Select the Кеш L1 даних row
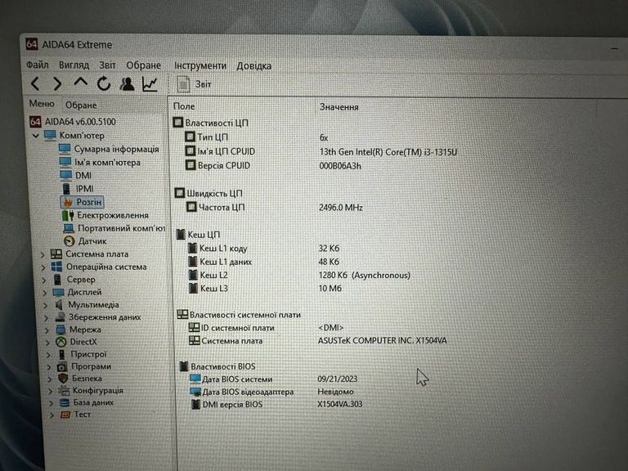 click(x=220, y=262)
